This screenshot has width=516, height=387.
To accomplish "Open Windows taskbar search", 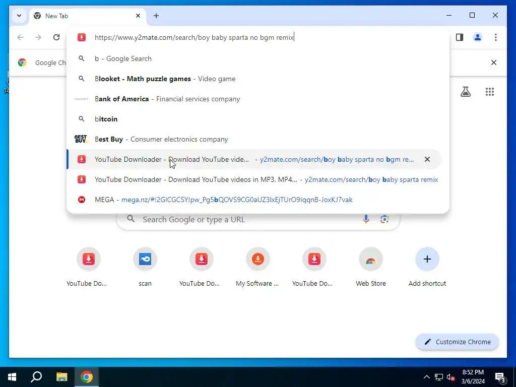I will point(36,377).
